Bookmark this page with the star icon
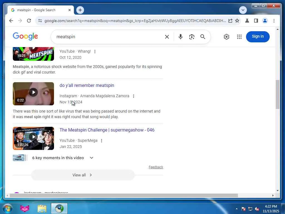285x214 pixels. click(237, 21)
